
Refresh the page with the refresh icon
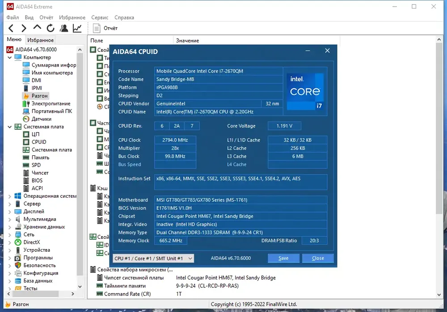pyautogui.click(x=51, y=28)
